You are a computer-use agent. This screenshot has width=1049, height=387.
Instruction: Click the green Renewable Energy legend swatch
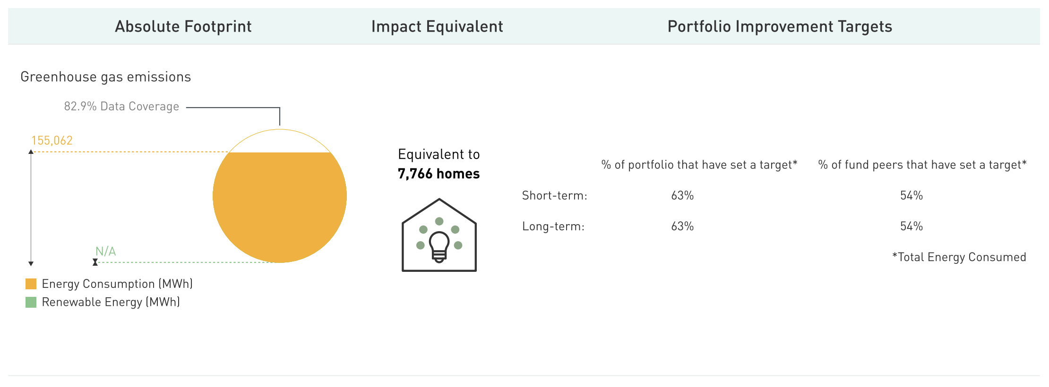(x=31, y=302)
